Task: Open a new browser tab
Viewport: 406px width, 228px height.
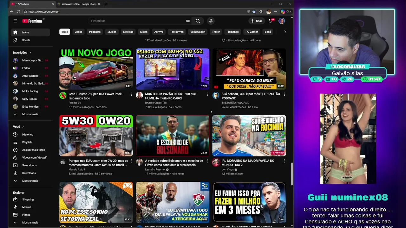Action: [106, 4]
